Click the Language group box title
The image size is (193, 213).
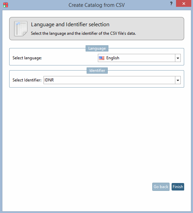(97, 48)
